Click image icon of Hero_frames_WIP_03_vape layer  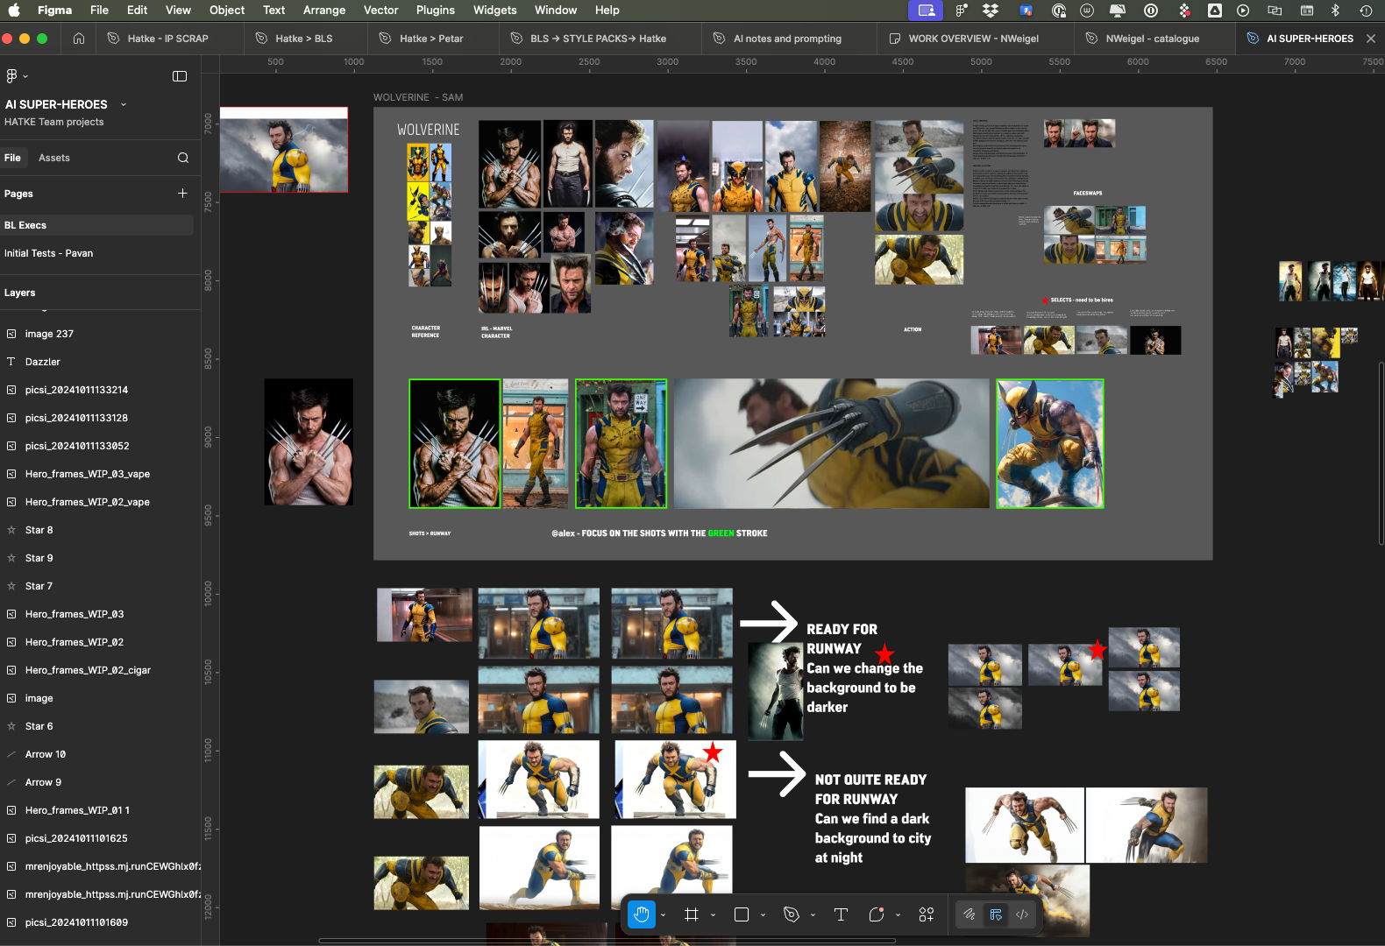tap(11, 474)
